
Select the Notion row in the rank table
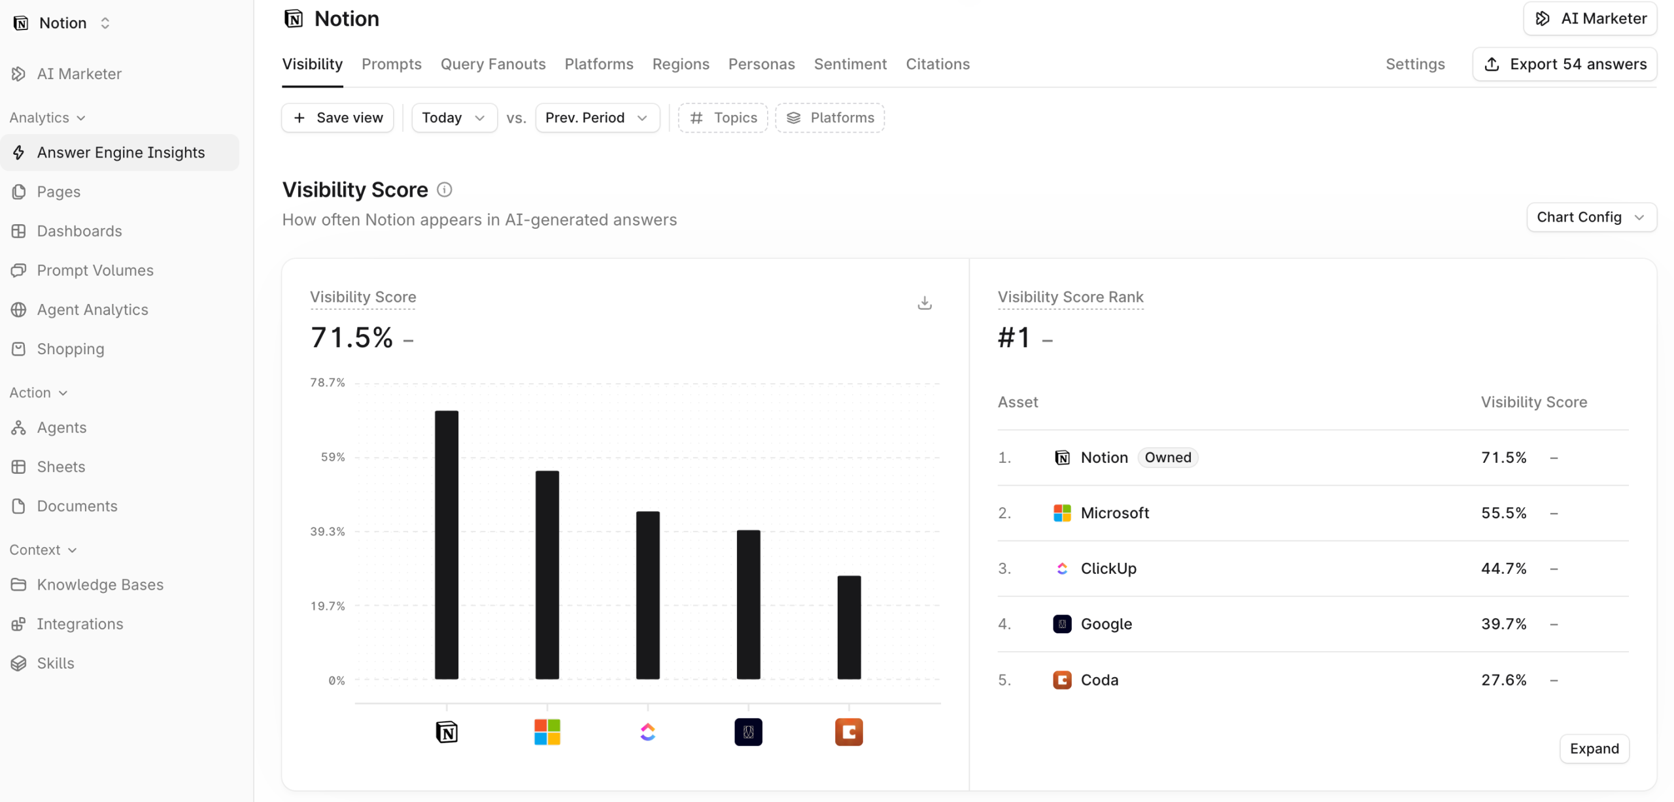click(x=1313, y=458)
